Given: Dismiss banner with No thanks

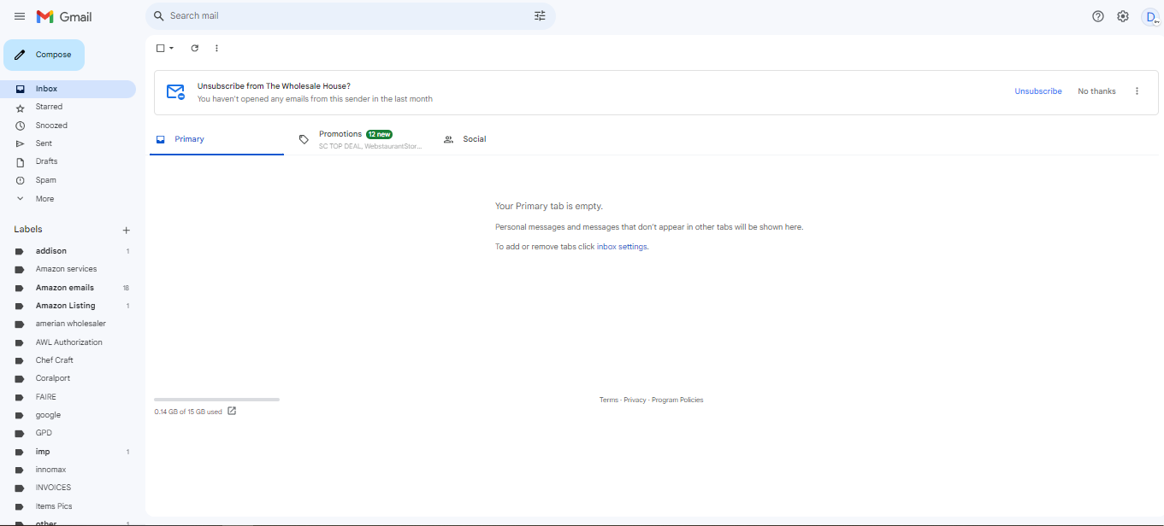Looking at the screenshot, I should 1096,91.
